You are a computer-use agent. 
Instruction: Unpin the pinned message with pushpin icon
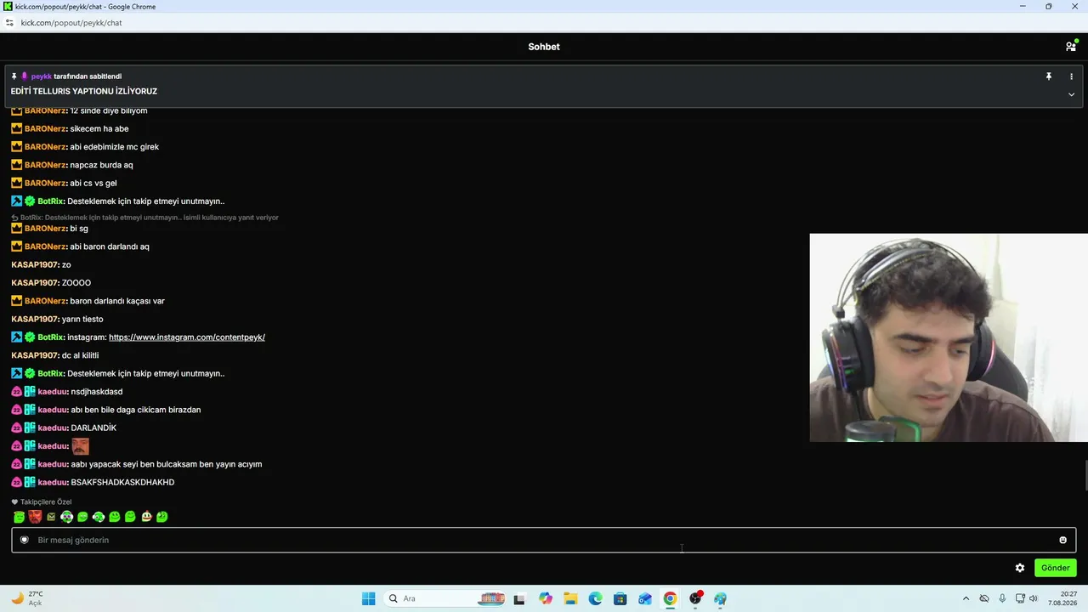[1049, 76]
